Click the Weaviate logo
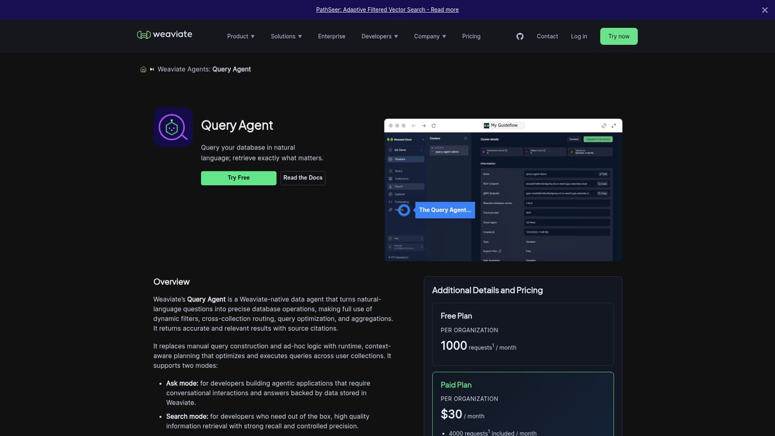Screen dimensions: 775x436 click(x=165, y=35)
